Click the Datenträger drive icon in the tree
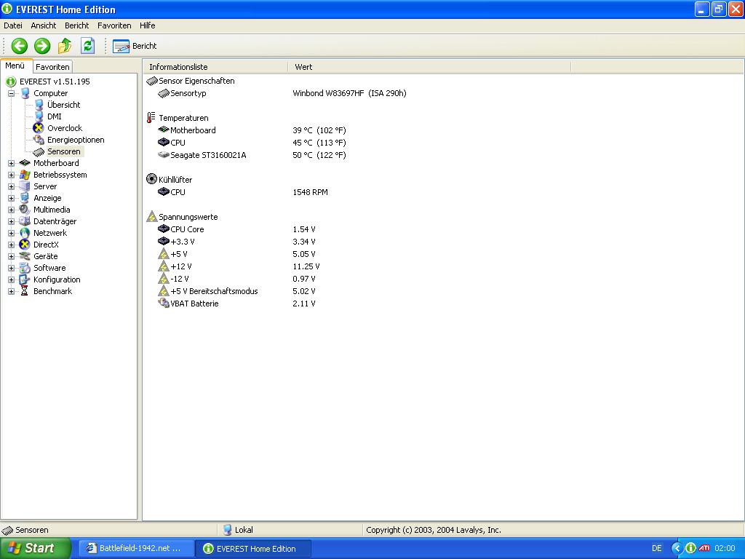Image resolution: width=745 pixels, height=559 pixels. click(x=25, y=221)
